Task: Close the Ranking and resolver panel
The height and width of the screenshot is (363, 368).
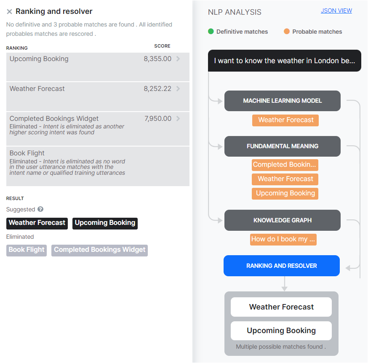Action: 9,12
